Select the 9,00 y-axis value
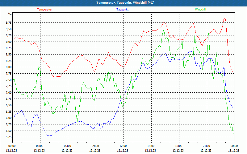This screenshot has width=247, height=154. click(x=9, y=42)
